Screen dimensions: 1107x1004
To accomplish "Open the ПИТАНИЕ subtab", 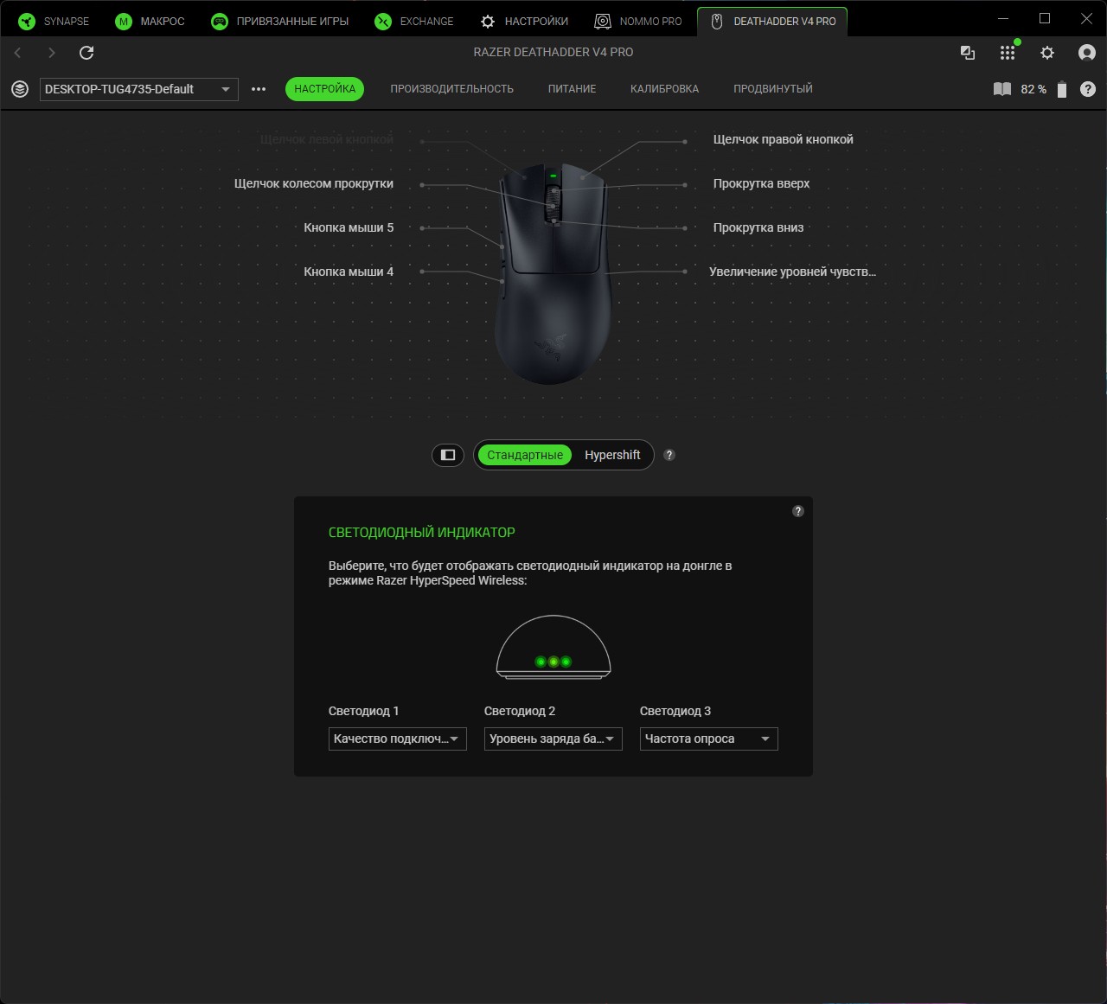I will (572, 89).
